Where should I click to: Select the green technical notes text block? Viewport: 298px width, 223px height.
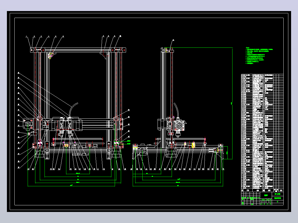pyautogui.click(x=259, y=55)
